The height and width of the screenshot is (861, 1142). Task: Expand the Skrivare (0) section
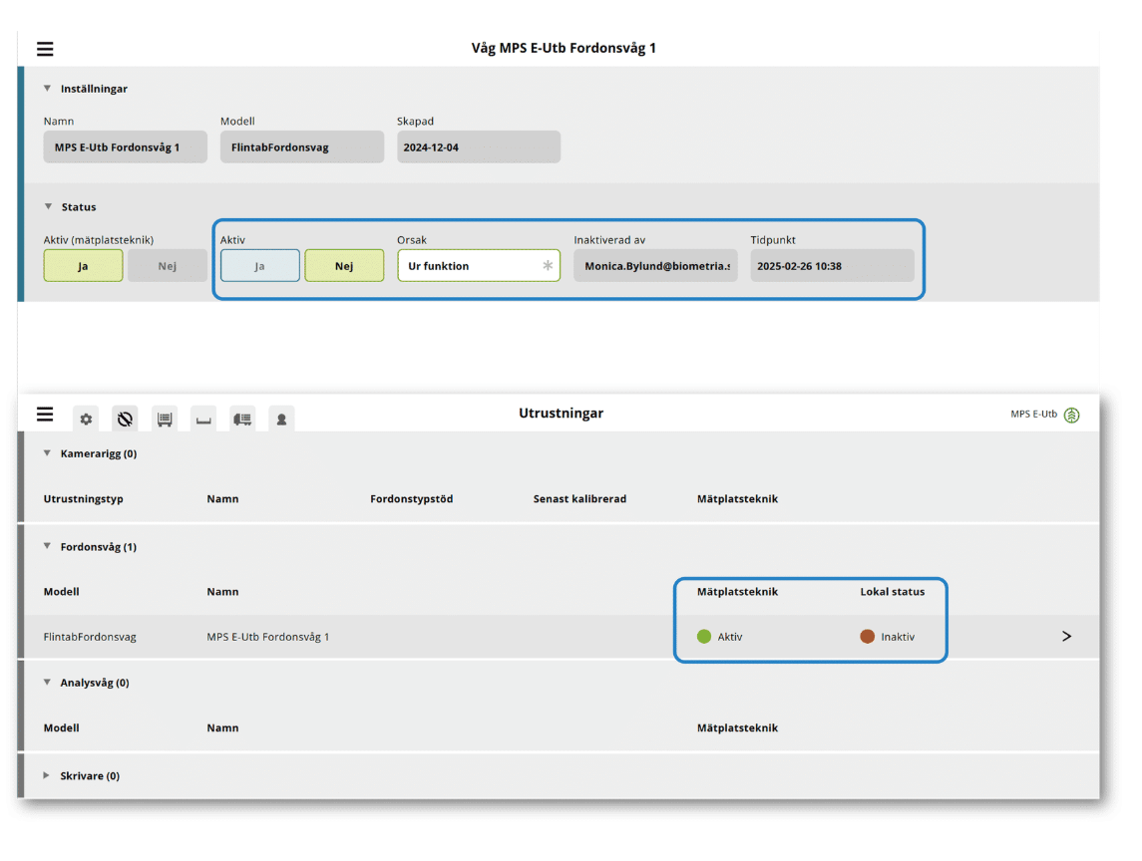46,776
